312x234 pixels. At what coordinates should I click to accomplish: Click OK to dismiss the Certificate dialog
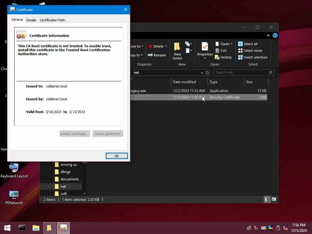(x=117, y=156)
